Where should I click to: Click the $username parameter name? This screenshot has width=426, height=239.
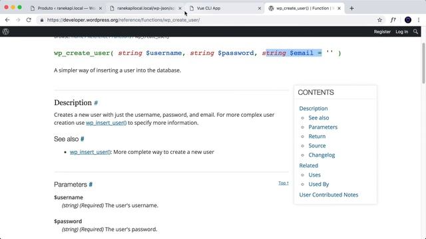pyautogui.click(x=69, y=198)
